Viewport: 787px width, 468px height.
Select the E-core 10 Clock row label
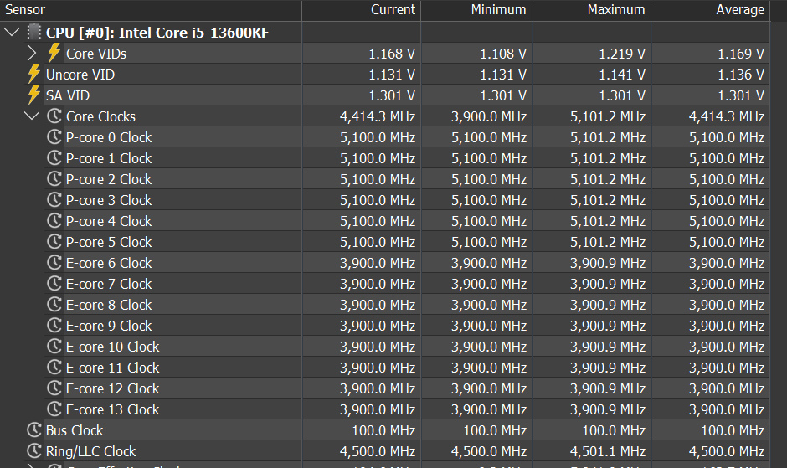click(113, 347)
